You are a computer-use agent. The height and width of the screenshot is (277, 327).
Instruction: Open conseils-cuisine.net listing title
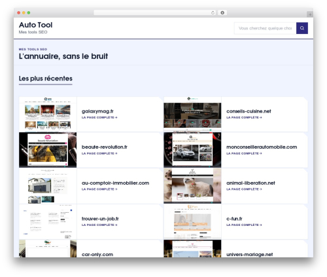coord(249,111)
